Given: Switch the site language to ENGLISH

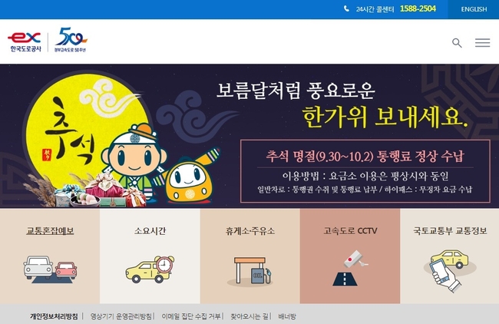Looking at the screenshot, I should point(474,9).
